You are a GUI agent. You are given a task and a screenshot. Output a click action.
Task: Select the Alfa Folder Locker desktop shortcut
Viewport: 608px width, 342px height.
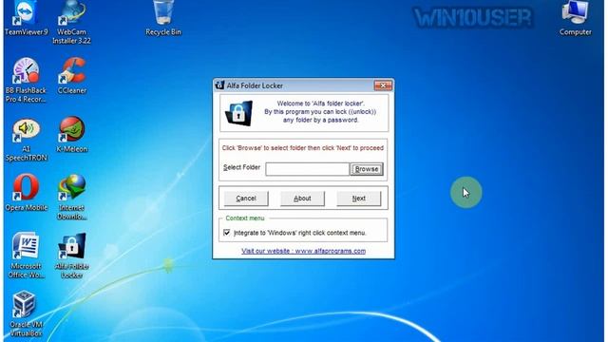tap(72, 256)
